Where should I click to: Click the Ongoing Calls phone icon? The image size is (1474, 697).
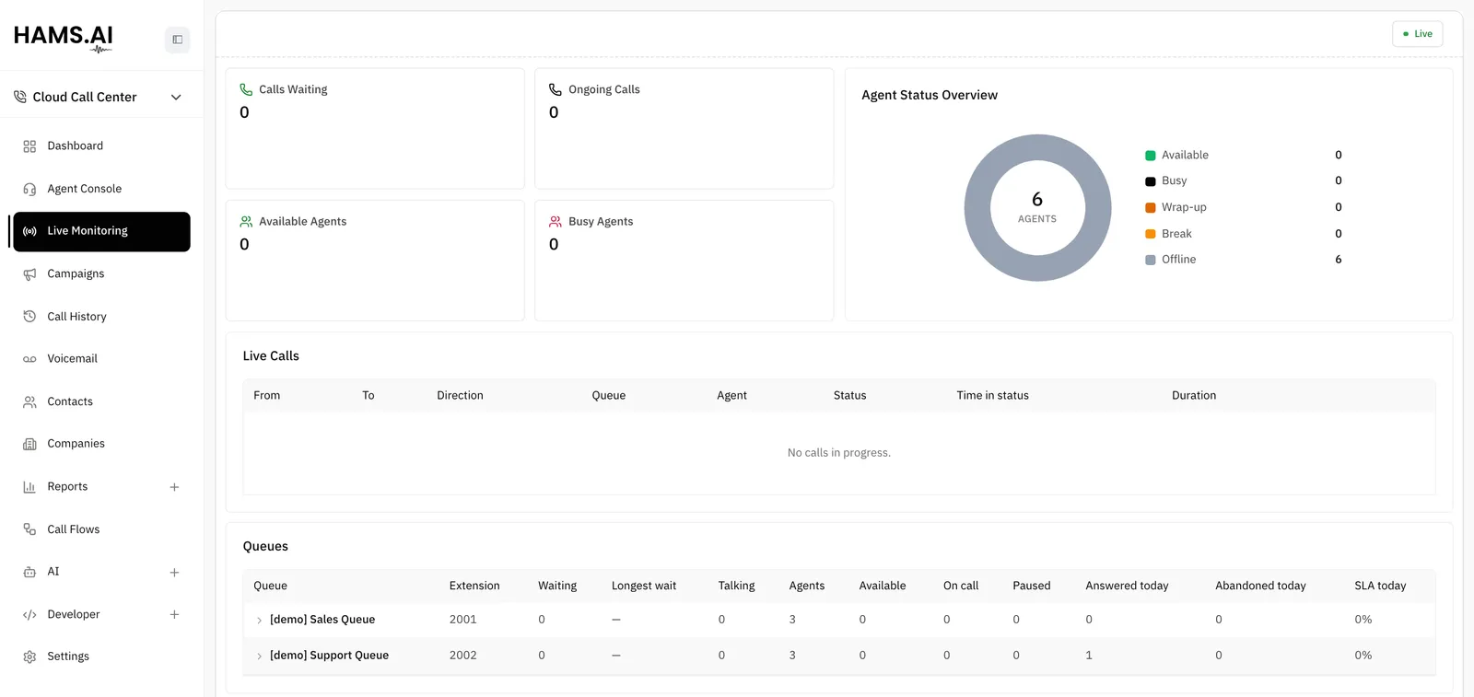tap(556, 89)
